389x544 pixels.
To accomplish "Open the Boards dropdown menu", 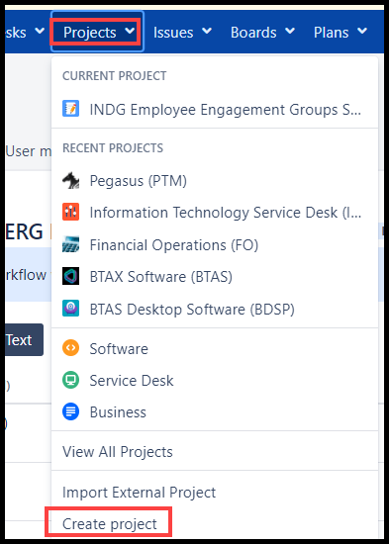I will click(262, 32).
